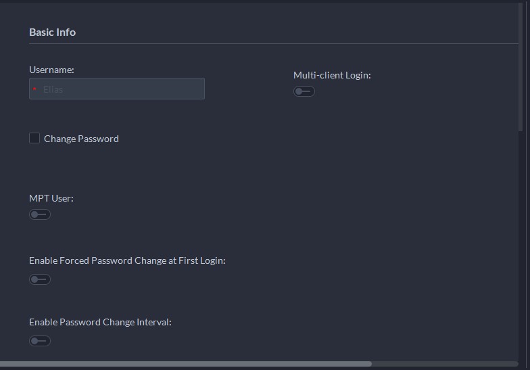Click the vertical scrollbar track below the thumb
This screenshot has height=370, width=530.
point(521,246)
